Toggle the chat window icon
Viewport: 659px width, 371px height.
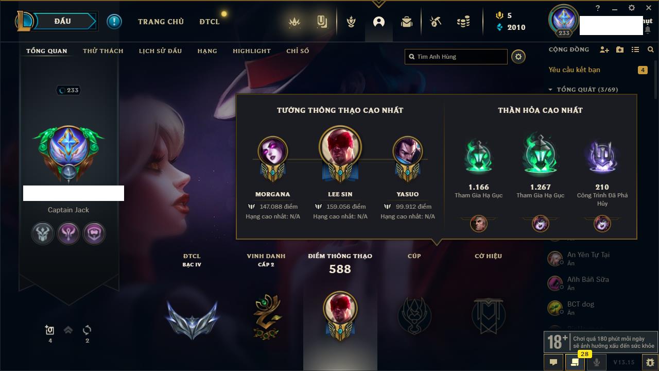[x=553, y=362]
